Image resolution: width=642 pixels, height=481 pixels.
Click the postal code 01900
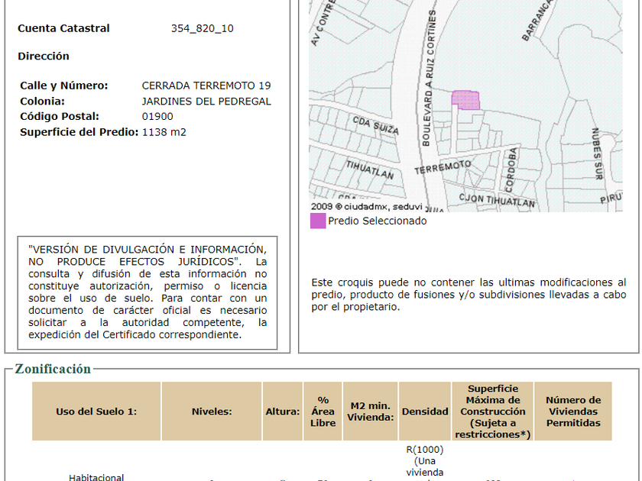[x=157, y=117]
